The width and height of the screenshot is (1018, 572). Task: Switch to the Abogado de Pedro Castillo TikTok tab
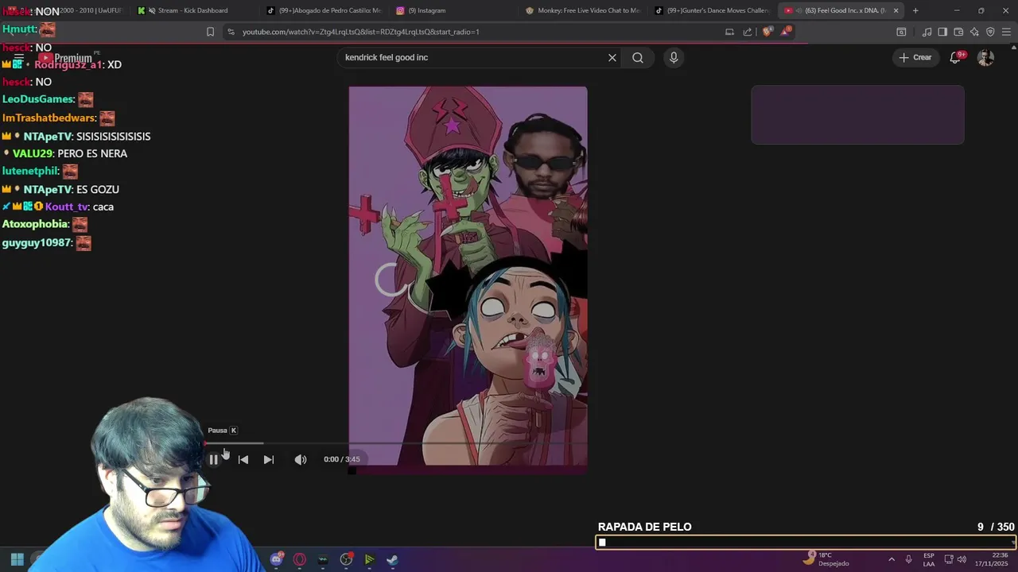(324, 10)
